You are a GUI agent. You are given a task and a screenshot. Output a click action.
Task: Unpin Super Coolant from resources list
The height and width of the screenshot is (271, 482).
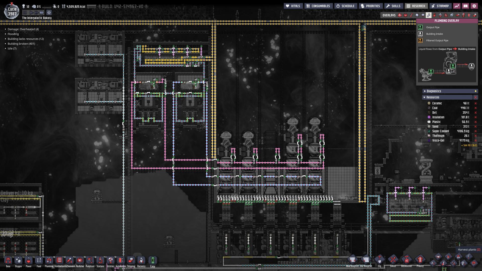(x=475, y=131)
